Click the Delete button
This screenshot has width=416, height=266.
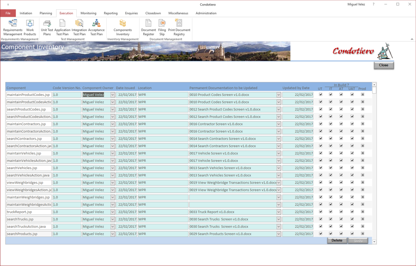click(337, 241)
